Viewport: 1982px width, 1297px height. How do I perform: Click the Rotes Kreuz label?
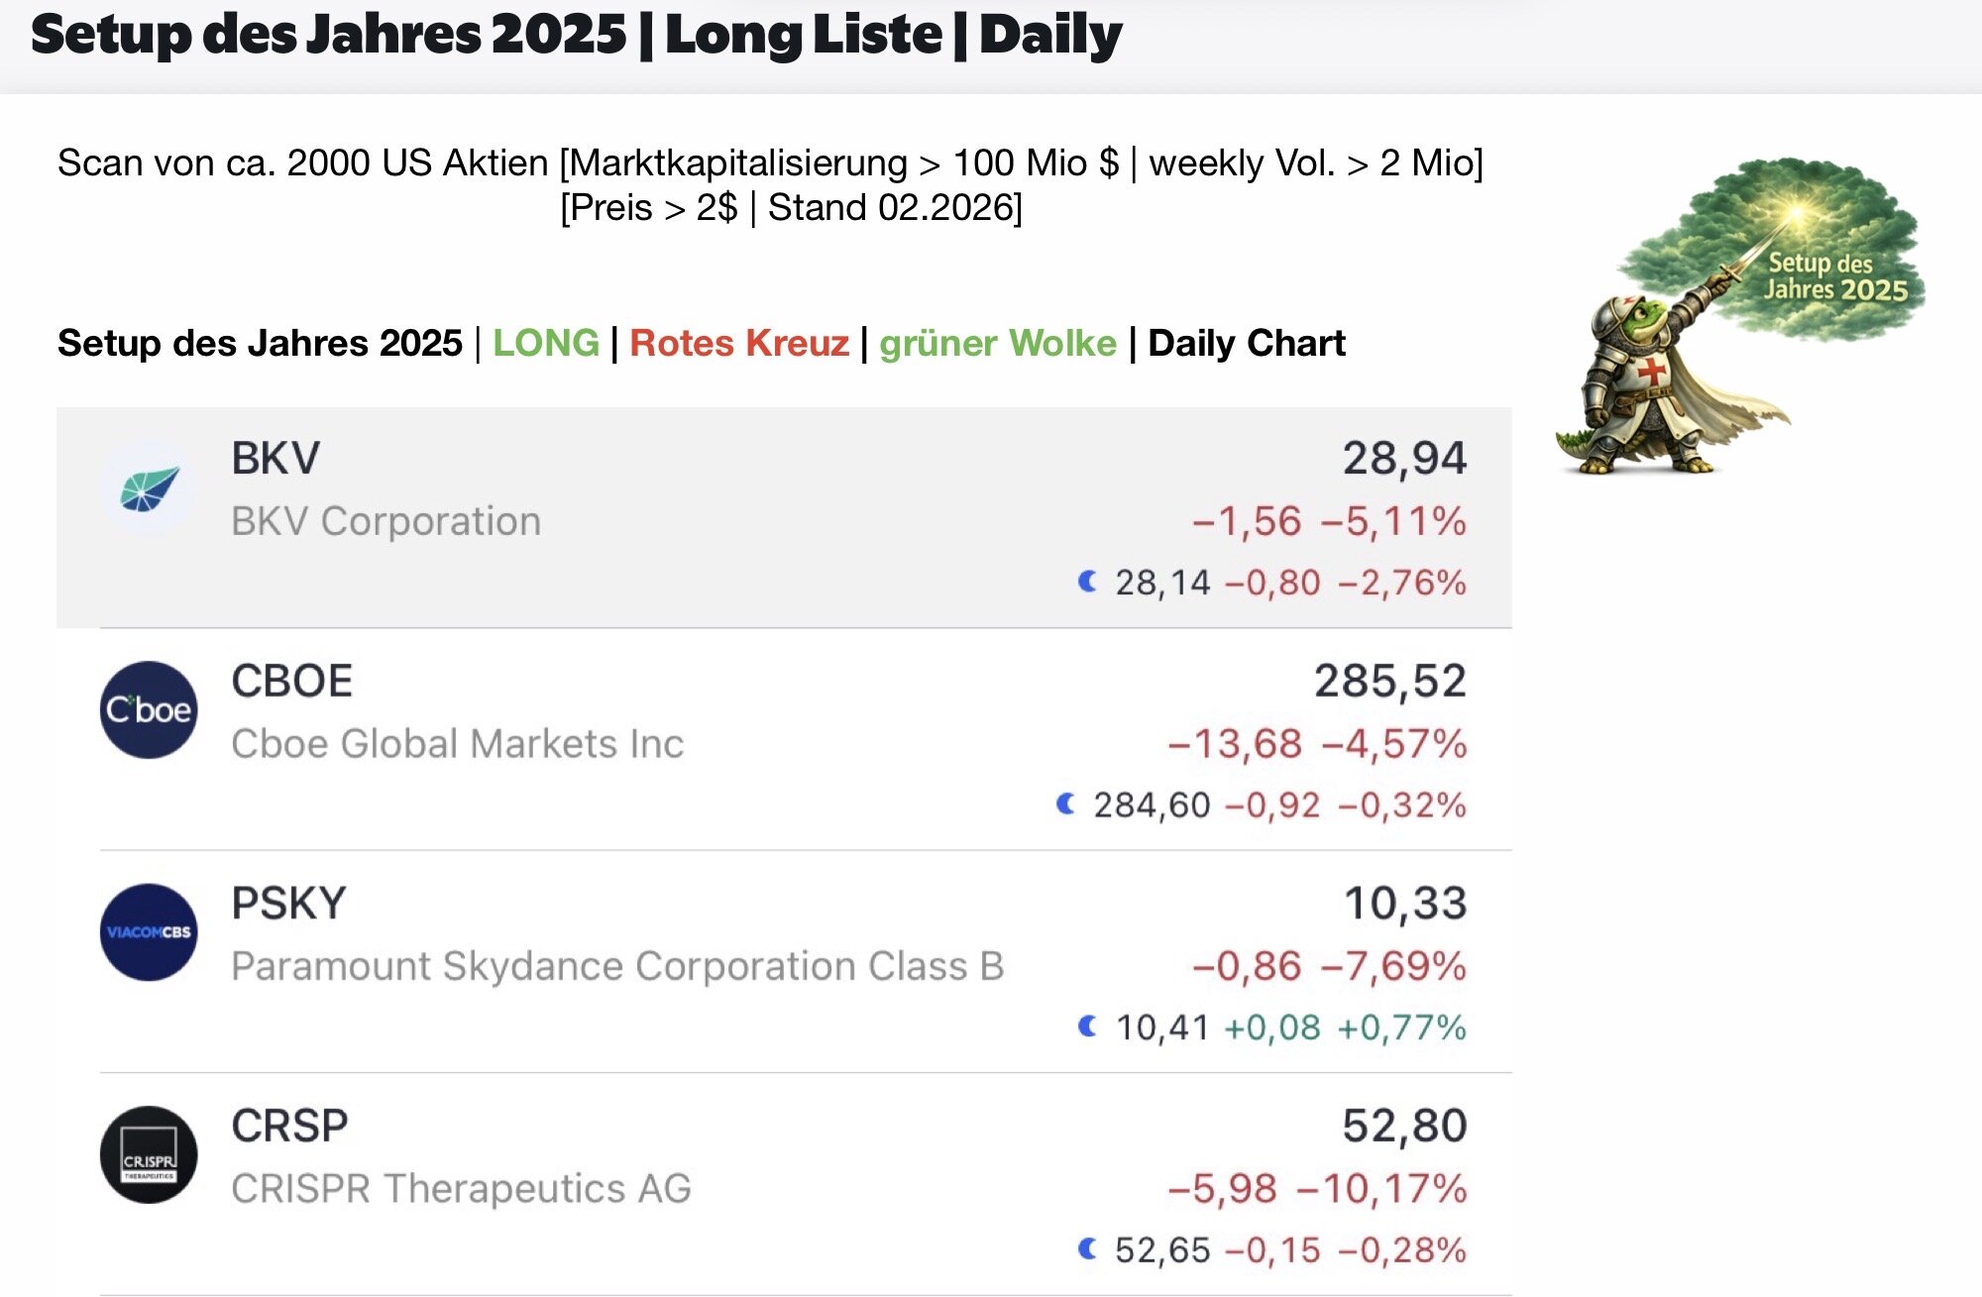click(x=739, y=343)
